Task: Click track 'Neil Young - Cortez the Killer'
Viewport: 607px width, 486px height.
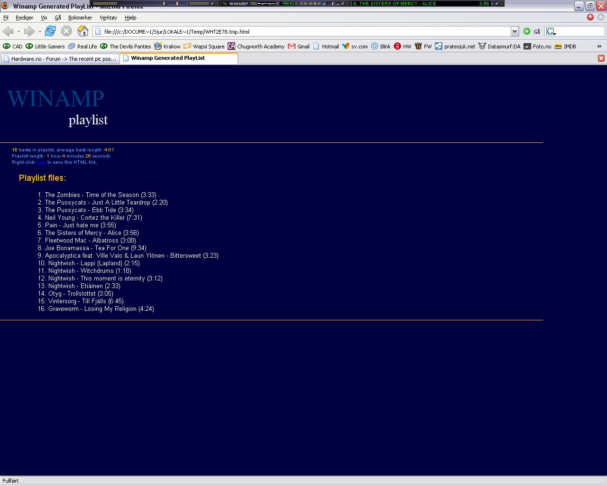Action: coord(93,218)
